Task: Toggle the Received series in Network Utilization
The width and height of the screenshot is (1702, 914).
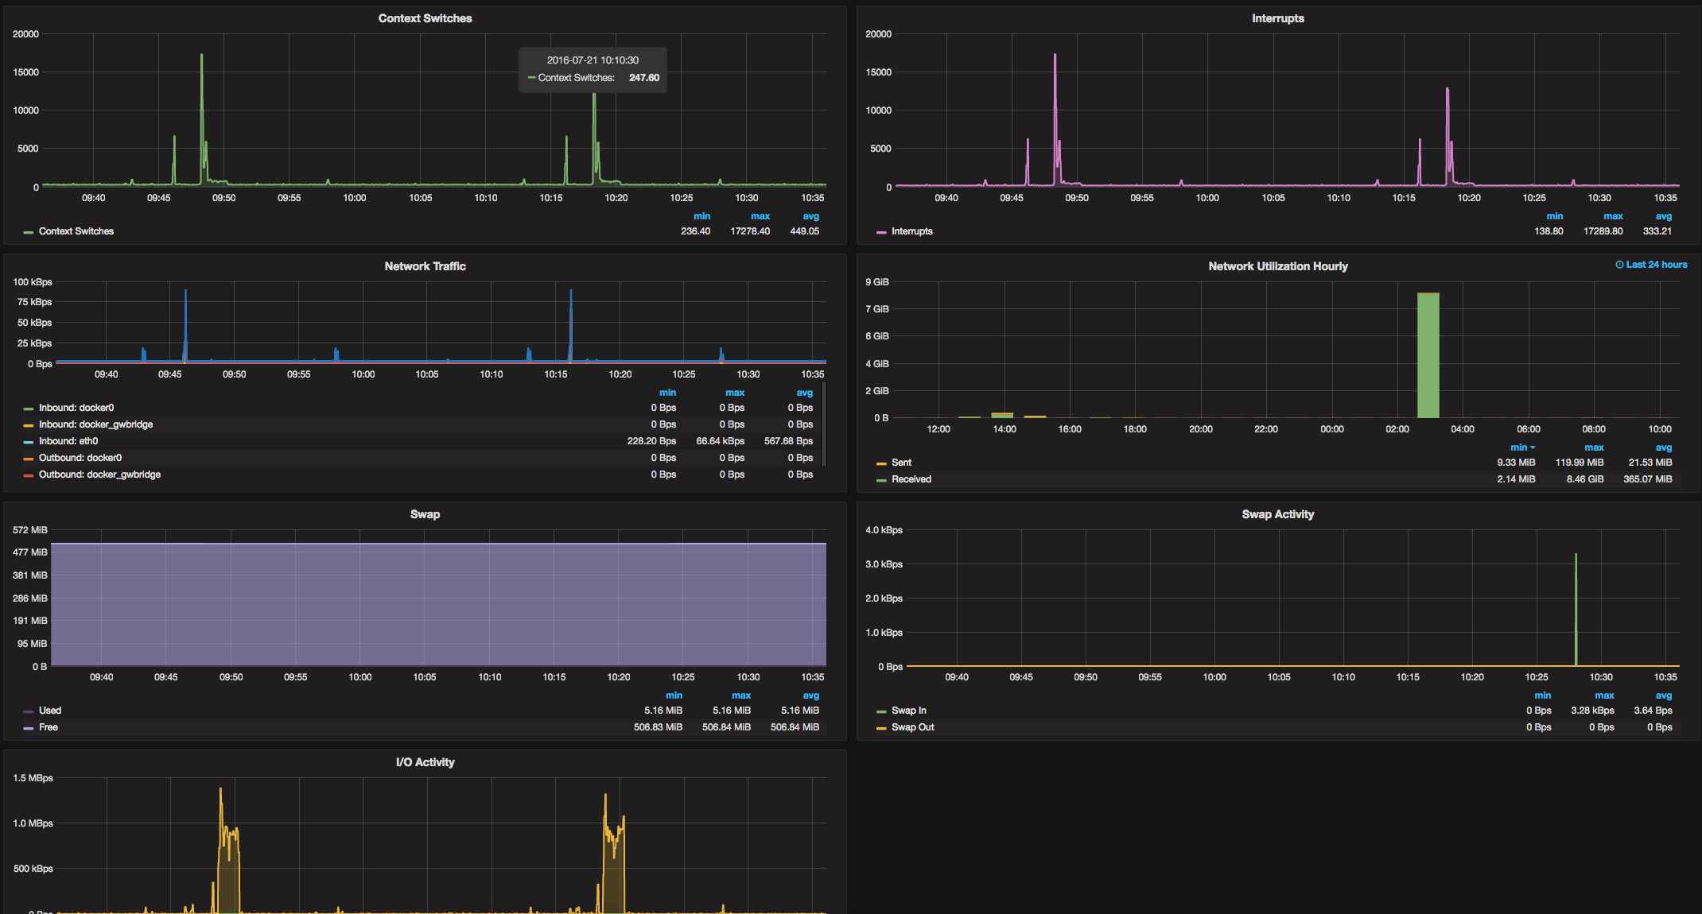Action: click(x=911, y=479)
